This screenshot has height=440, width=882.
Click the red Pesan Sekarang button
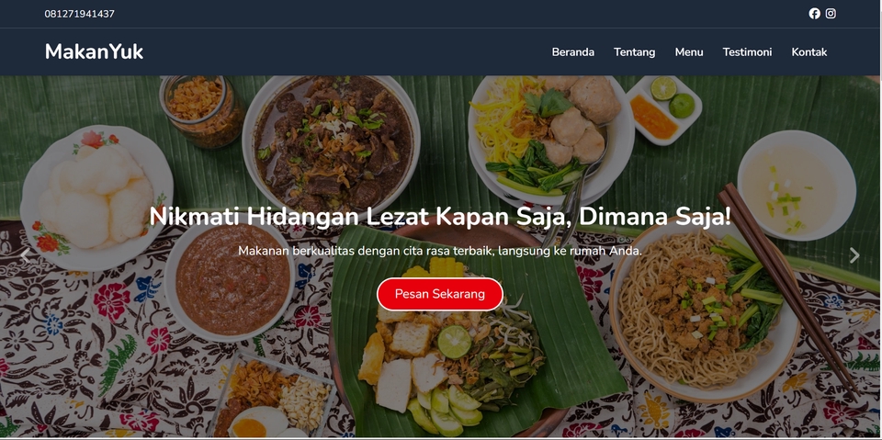click(x=439, y=294)
